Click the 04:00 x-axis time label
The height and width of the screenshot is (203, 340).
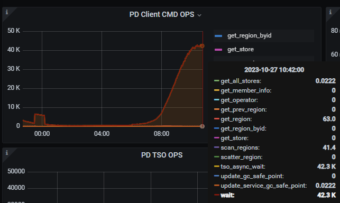[x=102, y=134]
